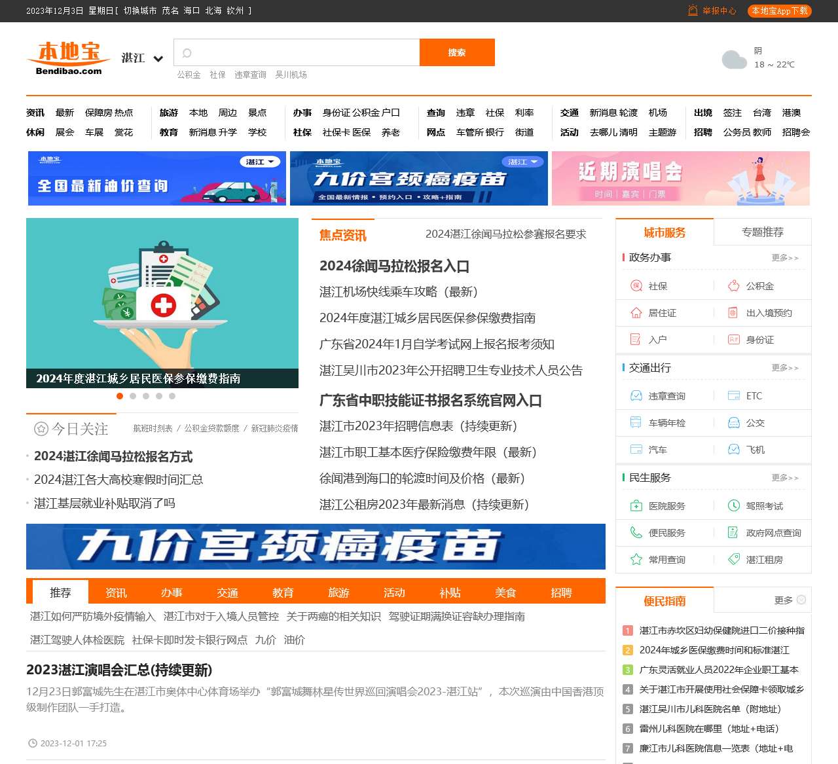
Task: Expand 更多 next to 政务办事
Action: (784, 258)
